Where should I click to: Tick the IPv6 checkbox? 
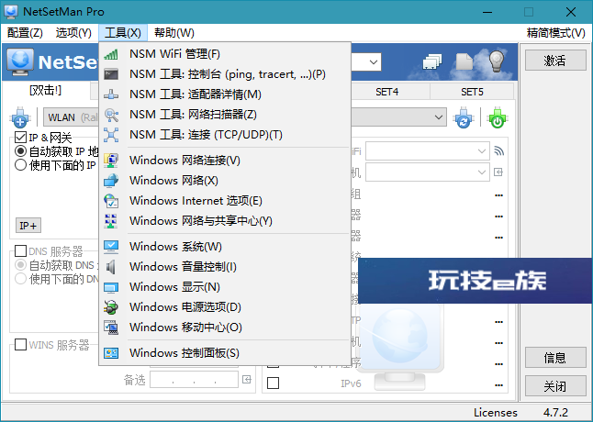point(273,383)
